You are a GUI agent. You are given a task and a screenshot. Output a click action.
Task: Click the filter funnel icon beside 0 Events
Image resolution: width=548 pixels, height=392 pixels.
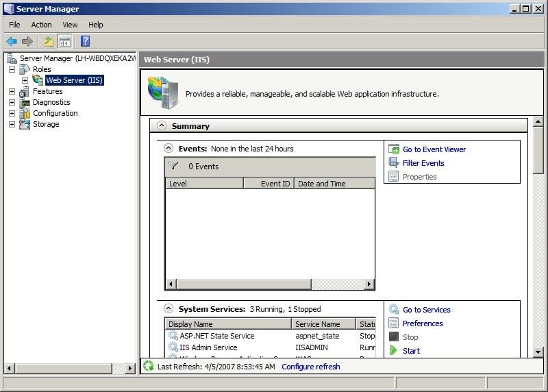pyautogui.click(x=173, y=166)
